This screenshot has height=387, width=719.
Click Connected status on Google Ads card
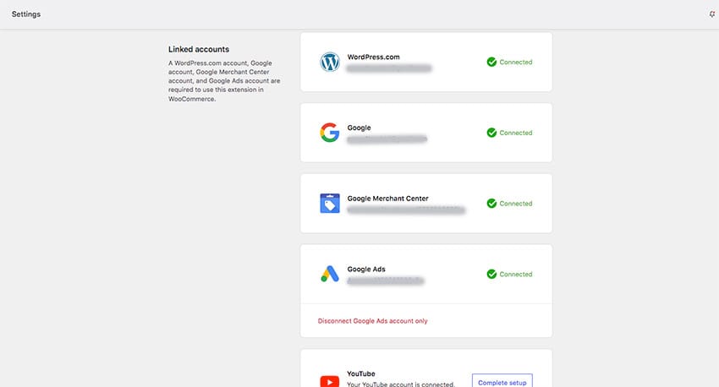(516, 275)
